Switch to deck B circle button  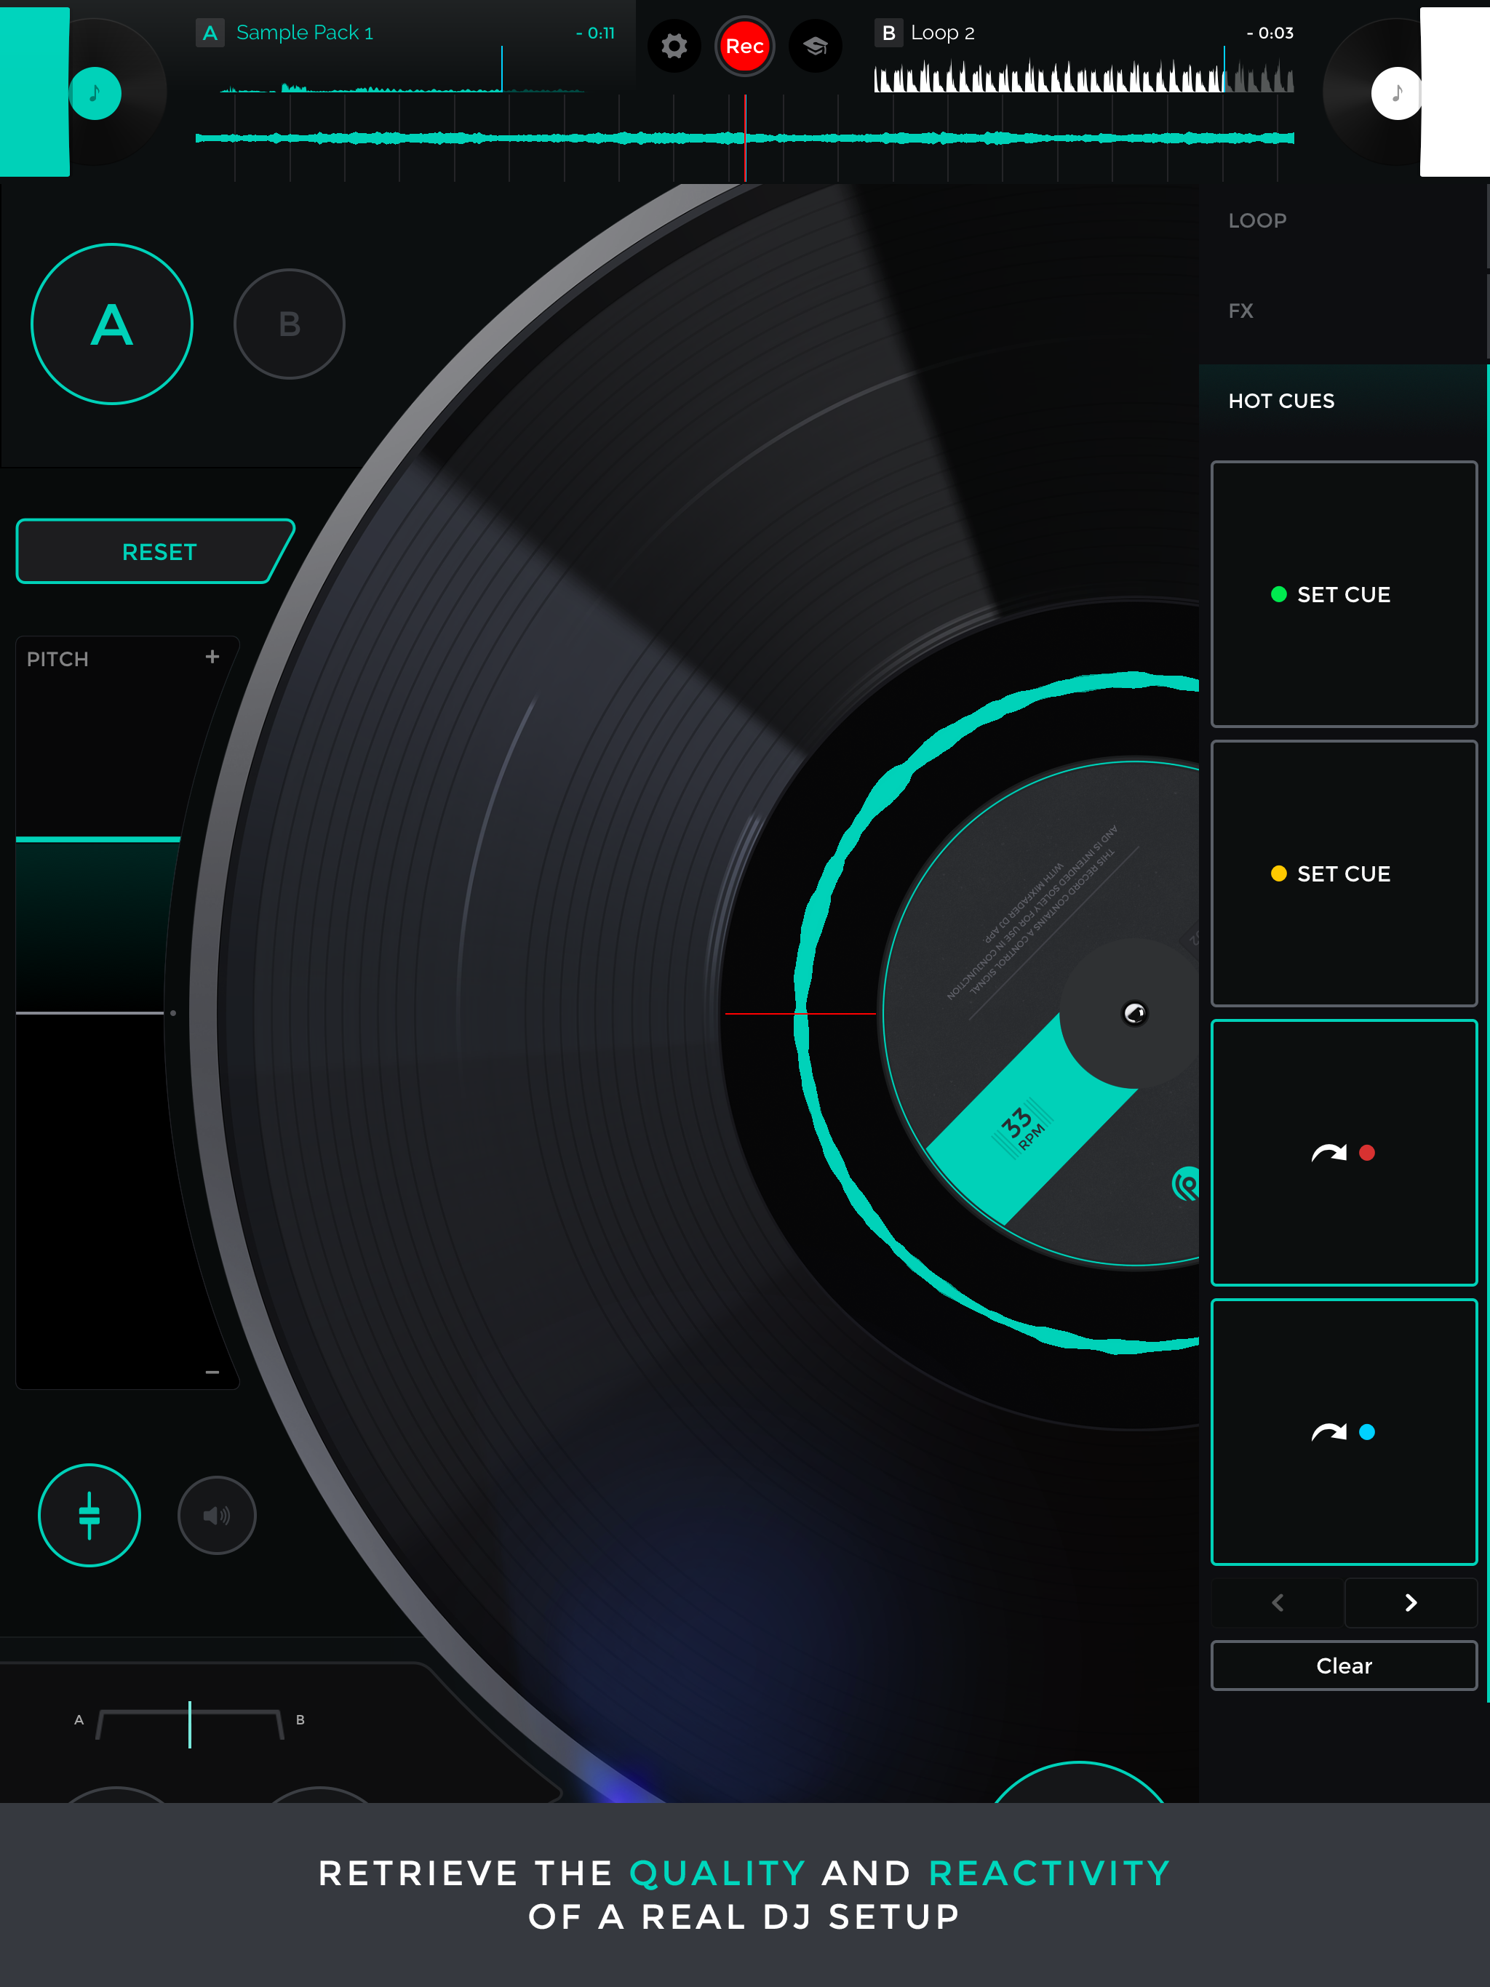point(290,324)
